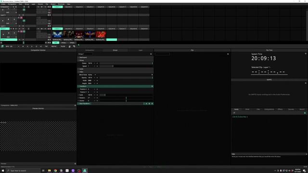Open Chrome from the taskbar
308x173 pixels.
click(x=55, y=171)
